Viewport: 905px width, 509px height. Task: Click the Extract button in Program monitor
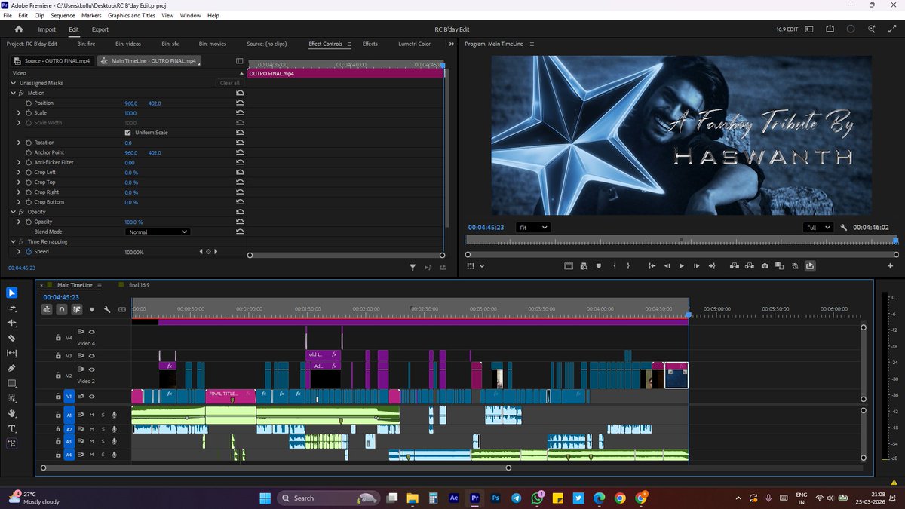coord(749,265)
